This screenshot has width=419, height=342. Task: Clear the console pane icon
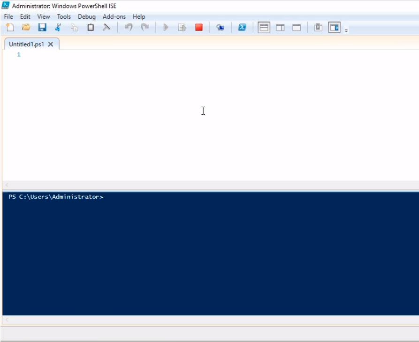[x=107, y=28]
